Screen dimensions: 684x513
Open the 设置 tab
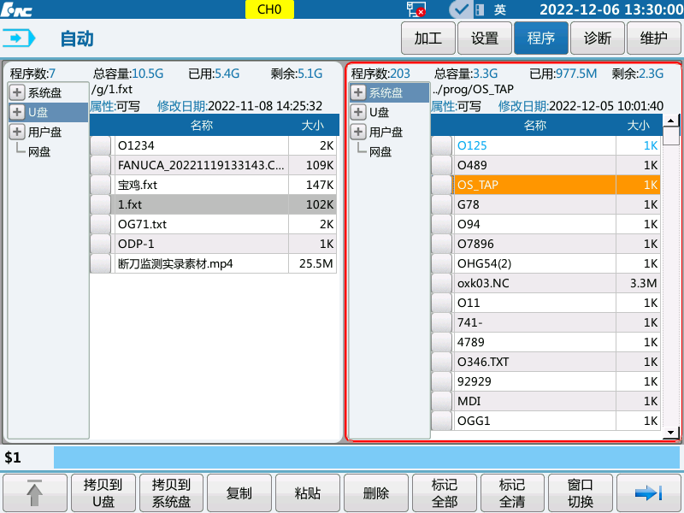484,38
